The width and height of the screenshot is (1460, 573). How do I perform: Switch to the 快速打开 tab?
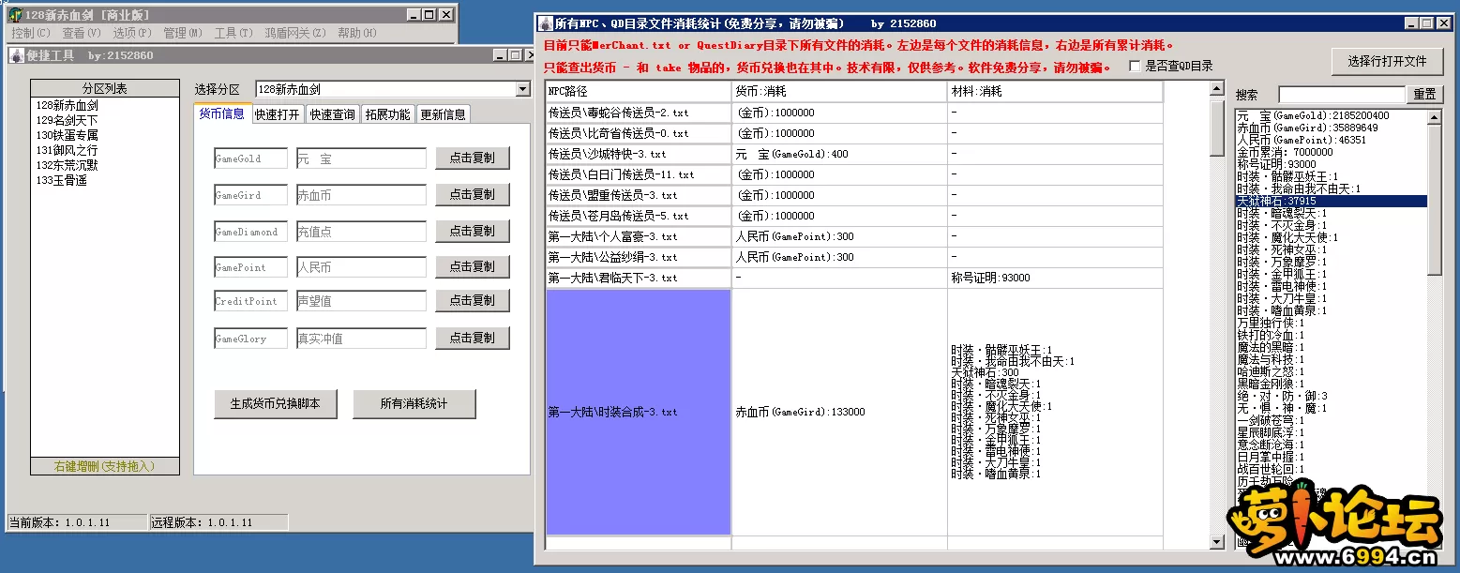278,114
